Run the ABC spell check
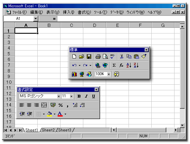Screen dimensions: 190x144 pyautogui.click(x=112, y=57)
